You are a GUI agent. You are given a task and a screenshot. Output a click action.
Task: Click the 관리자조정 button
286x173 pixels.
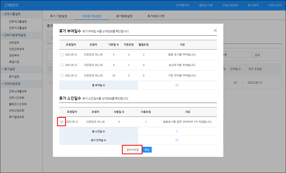(133, 150)
